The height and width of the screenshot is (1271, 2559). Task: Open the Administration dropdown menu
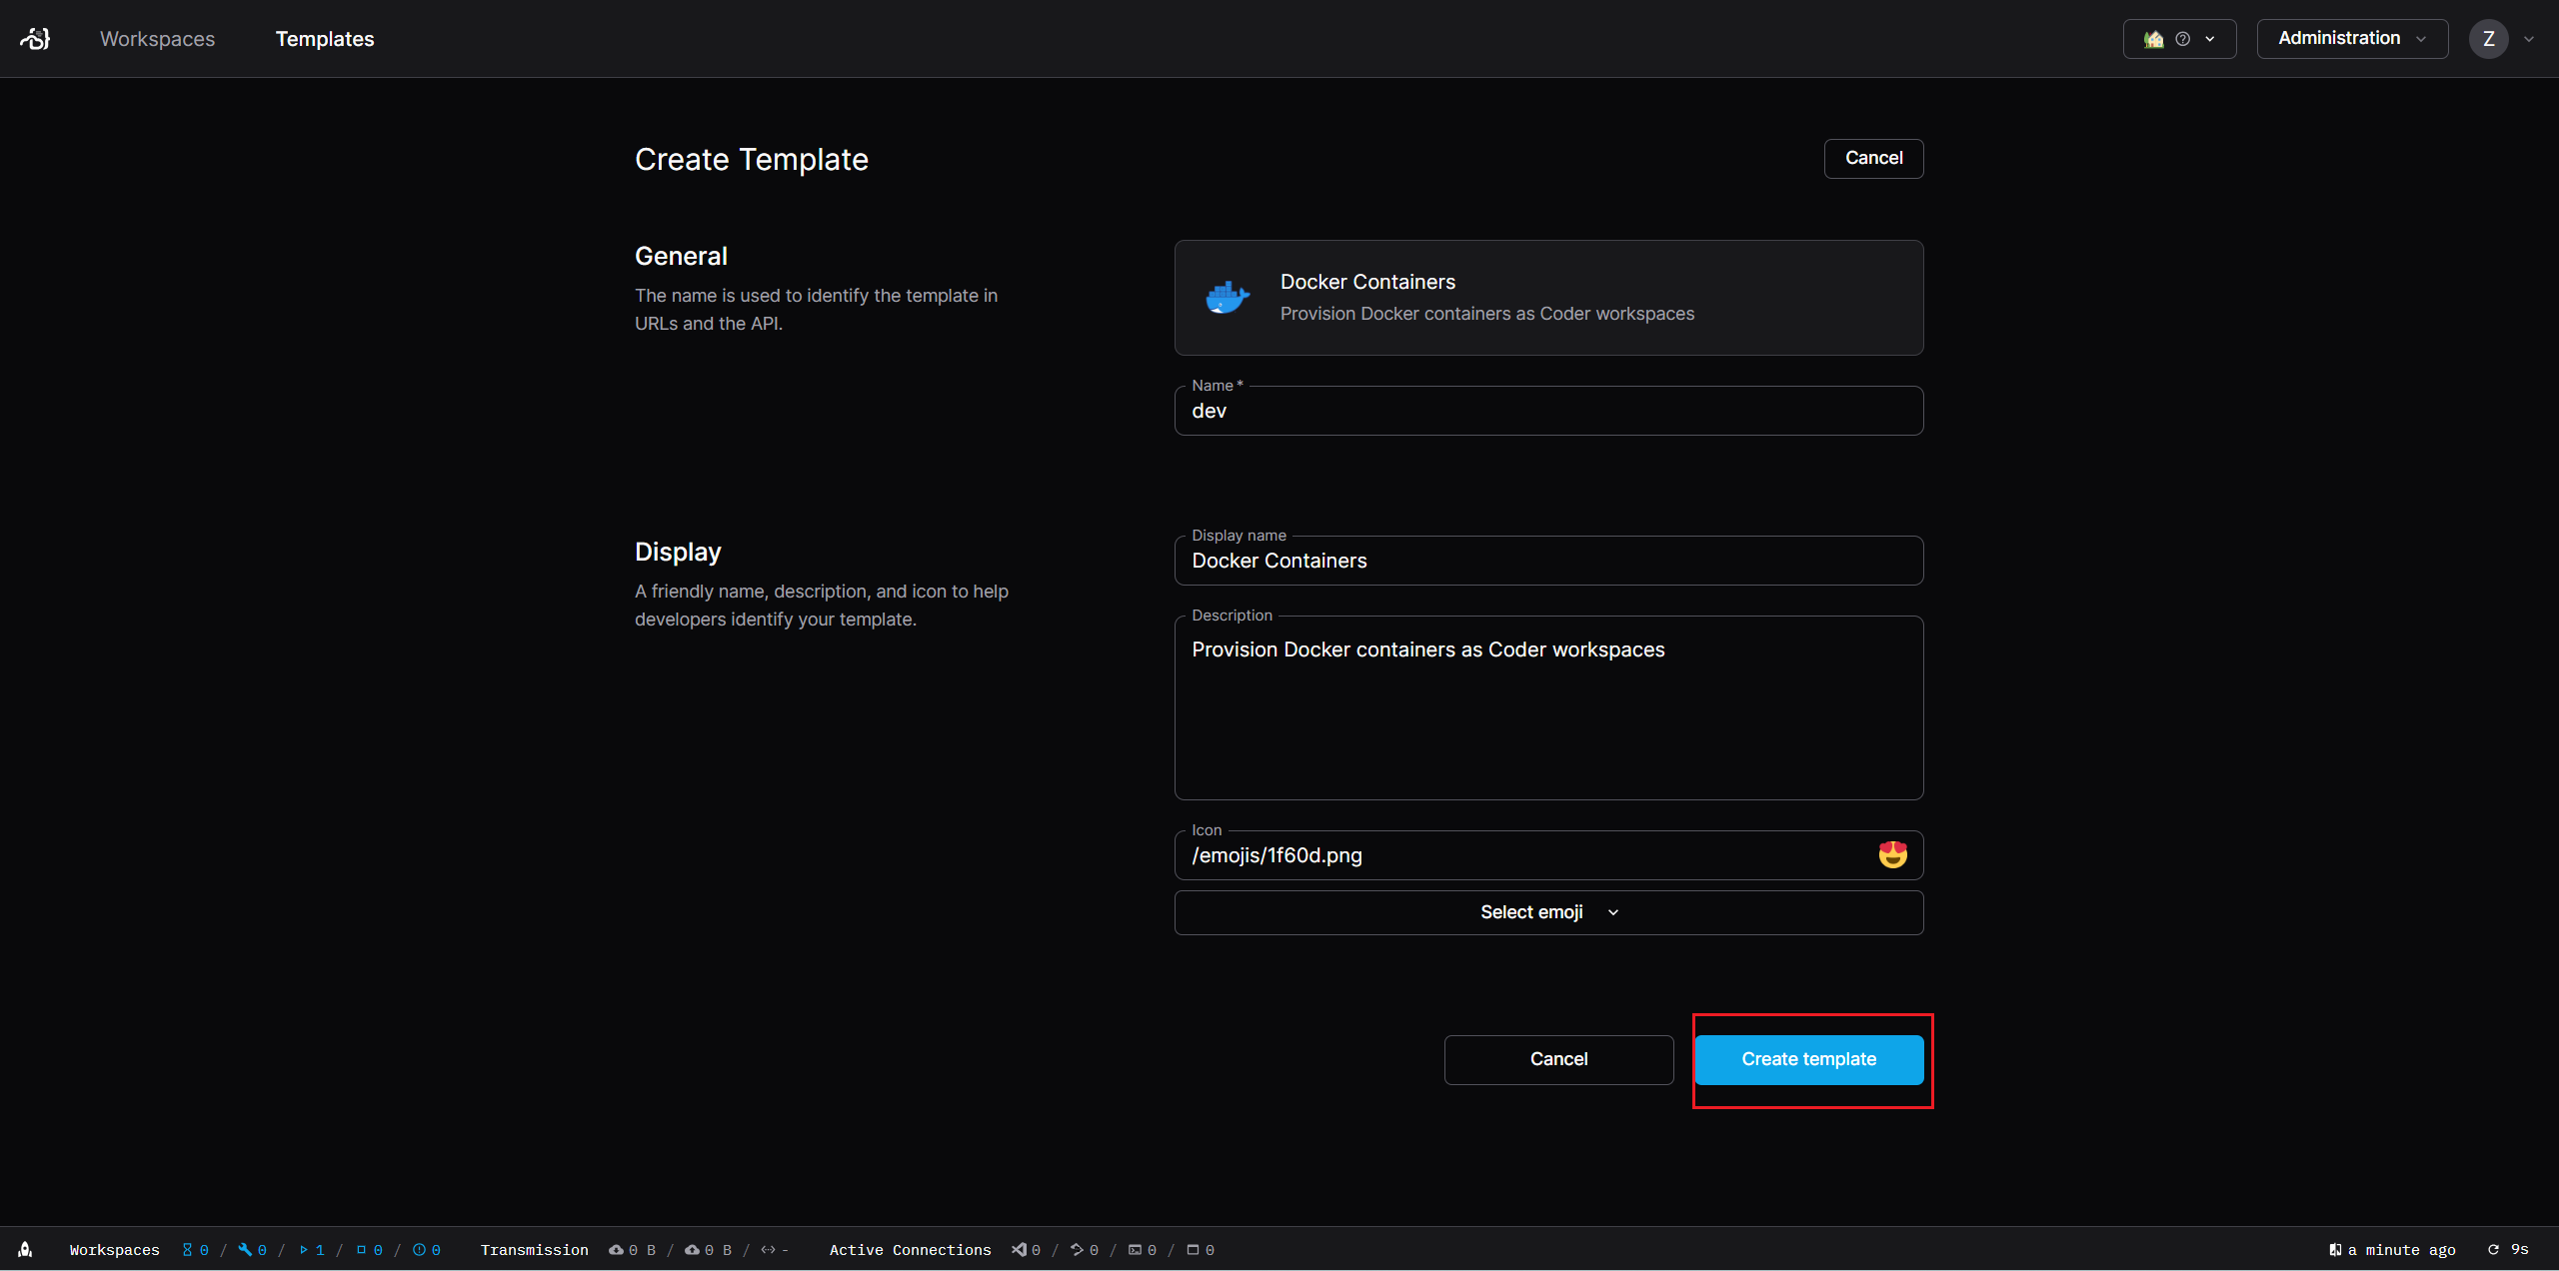click(2351, 39)
